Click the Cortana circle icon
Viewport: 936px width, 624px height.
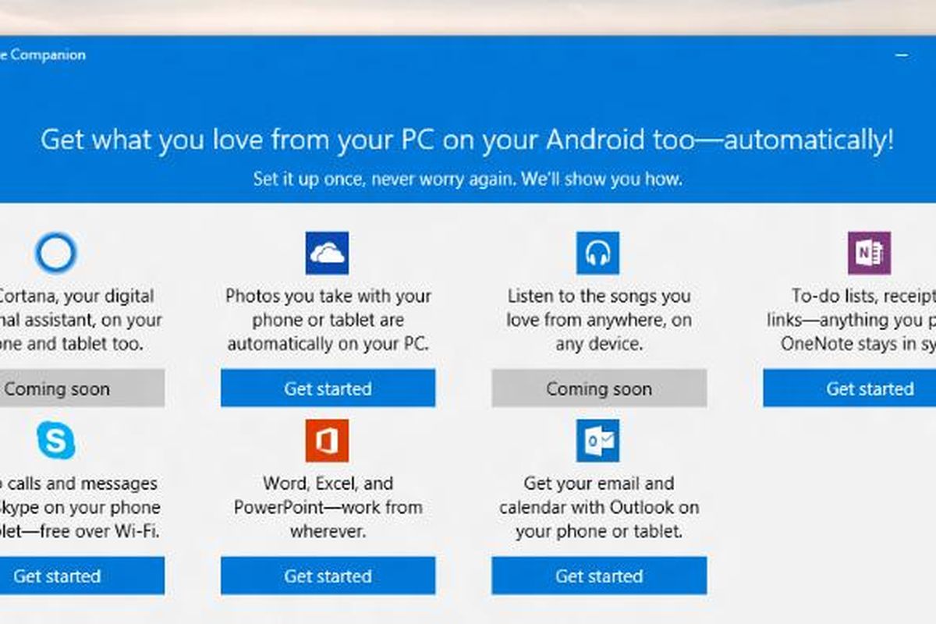click(x=55, y=253)
